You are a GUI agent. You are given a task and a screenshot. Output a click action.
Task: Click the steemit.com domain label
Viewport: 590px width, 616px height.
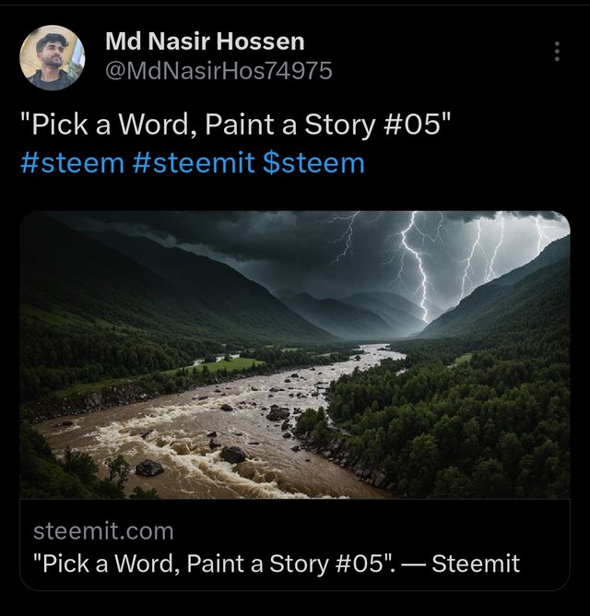pos(103,531)
